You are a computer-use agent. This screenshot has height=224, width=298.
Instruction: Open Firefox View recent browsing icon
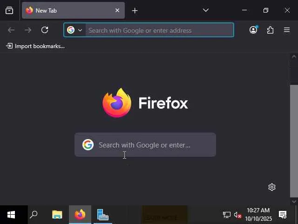(9, 10)
